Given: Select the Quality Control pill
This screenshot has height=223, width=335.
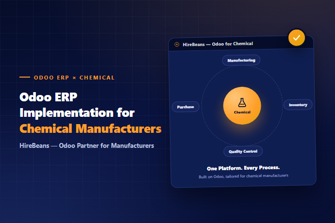Looking at the screenshot, I should tap(243, 151).
